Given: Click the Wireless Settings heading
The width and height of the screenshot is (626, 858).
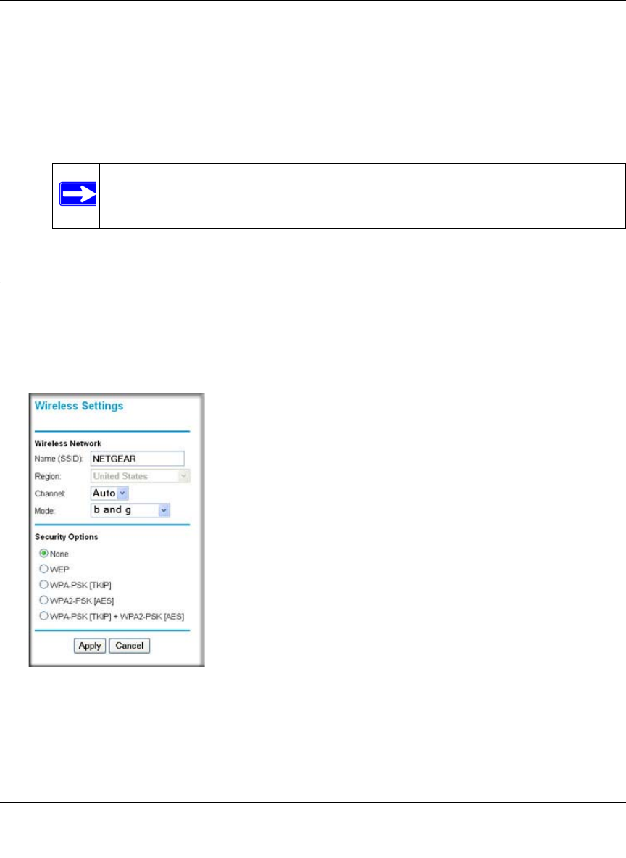Looking at the screenshot, I should [79, 406].
